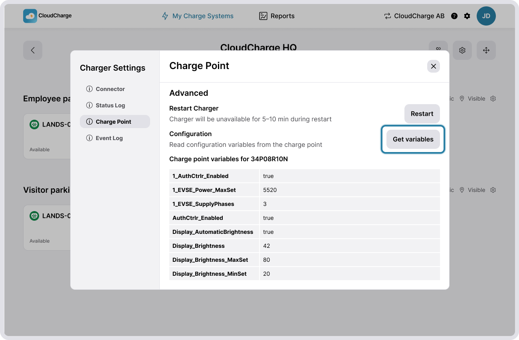
Task: Click Display_Brightness value 42
Action: coord(266,246)
